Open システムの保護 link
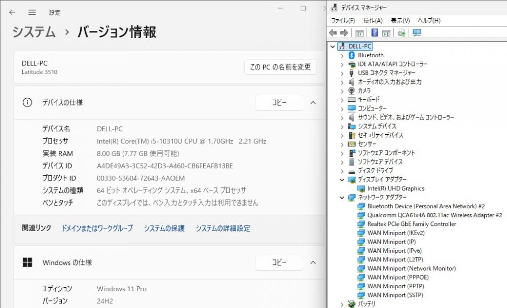 click(164, 228)
